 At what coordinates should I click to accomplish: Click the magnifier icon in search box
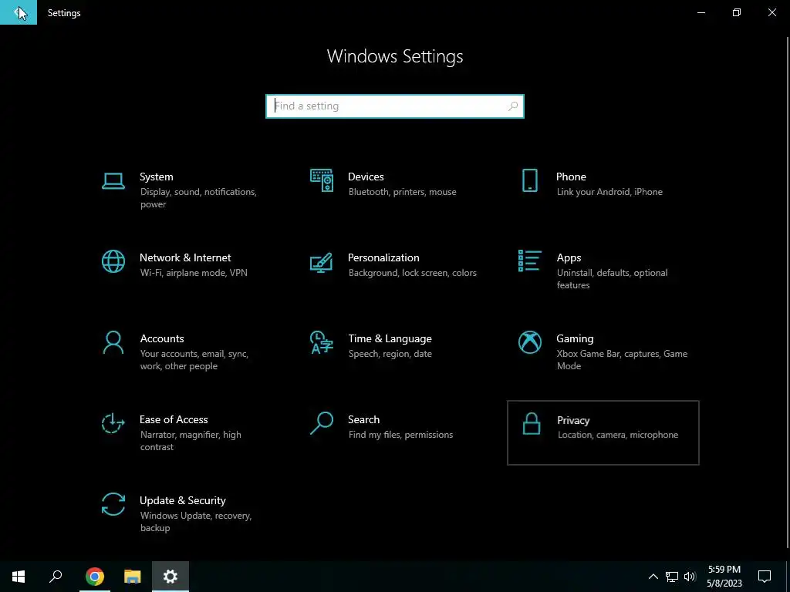coord(513,106)
